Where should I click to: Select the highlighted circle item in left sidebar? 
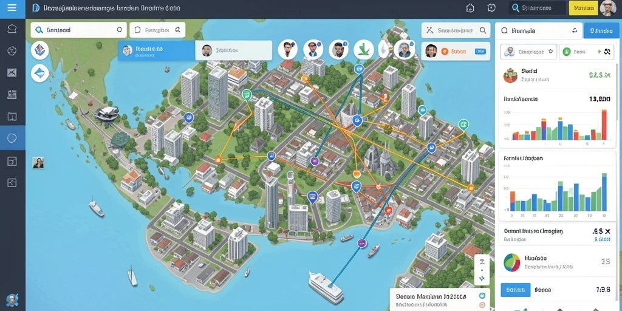tap(12, 138)
